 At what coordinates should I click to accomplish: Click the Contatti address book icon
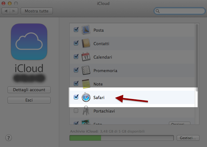(86, 43)
